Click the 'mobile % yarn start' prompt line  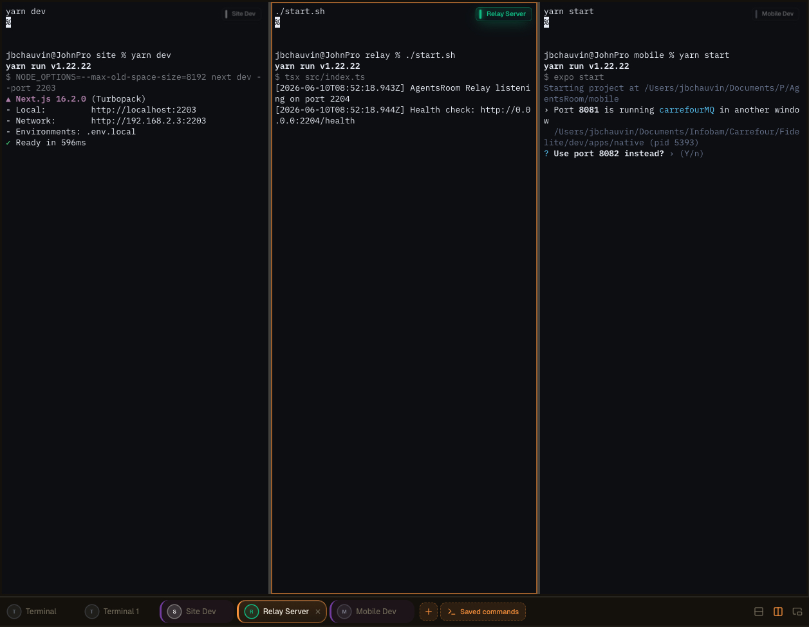point(637,55)
